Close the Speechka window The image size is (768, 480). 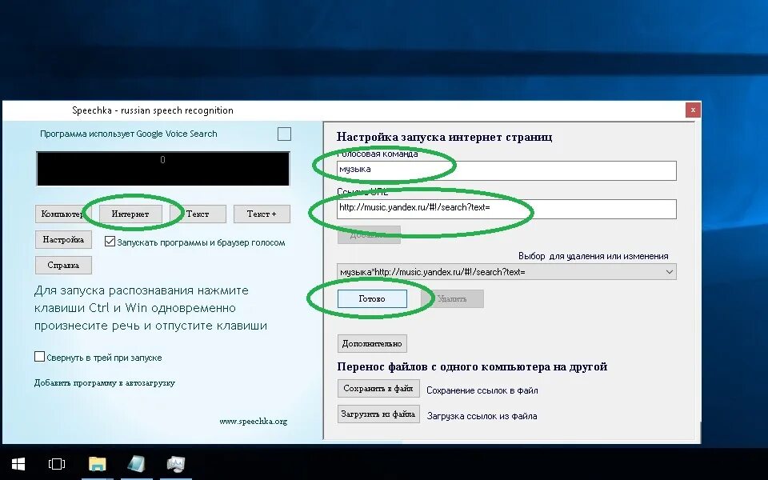(x=693, y=110)
